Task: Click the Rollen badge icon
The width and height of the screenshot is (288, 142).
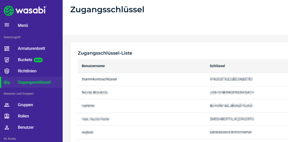Action: coord(7,116)
